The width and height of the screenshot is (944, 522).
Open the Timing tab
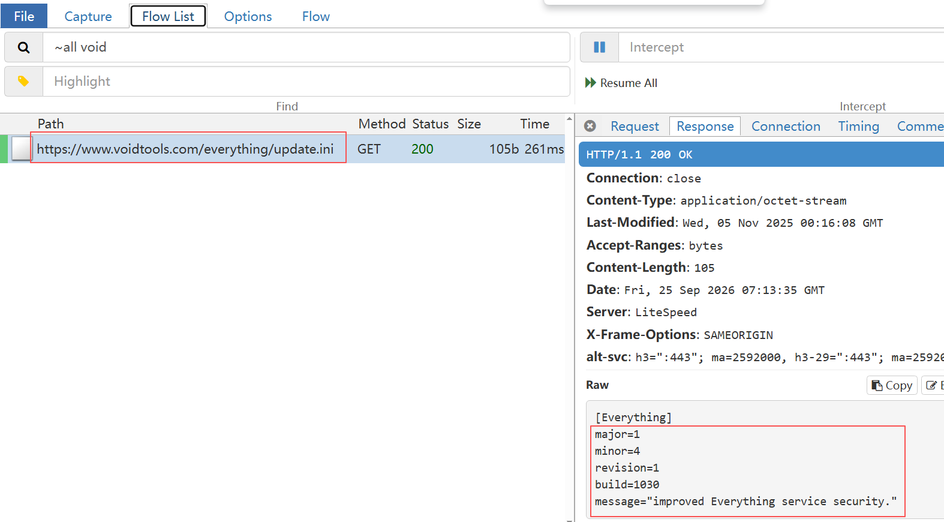[x=858, y=126]
